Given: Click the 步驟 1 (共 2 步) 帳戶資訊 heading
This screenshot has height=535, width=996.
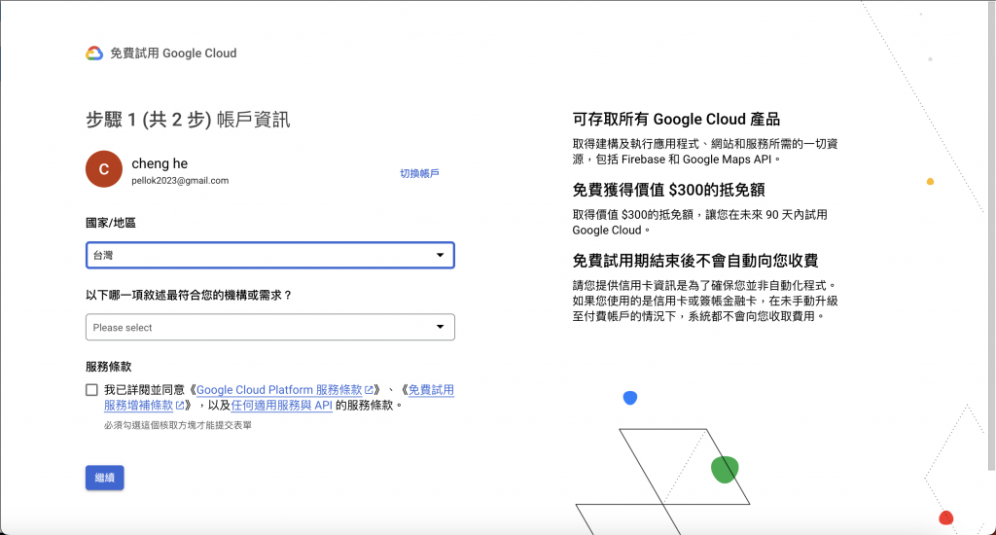Looking at the screenshot, I should (x=188, y=120).
